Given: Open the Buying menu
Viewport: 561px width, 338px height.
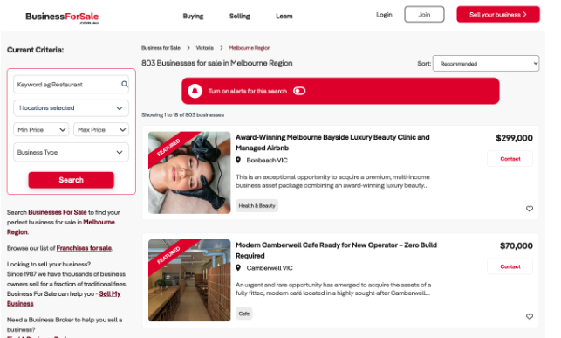Looking at the screenshot, I should pyautogui.click(x=193, y=16).
